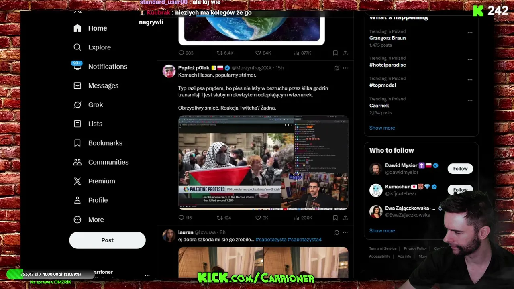The image size is (514, 289).
Task: Open the Terms of Service link
Action: [x=383, y=248]
